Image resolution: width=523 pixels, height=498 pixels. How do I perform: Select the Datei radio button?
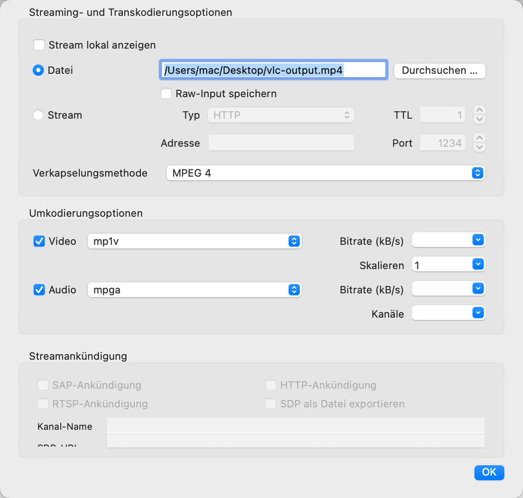[38, 70]
